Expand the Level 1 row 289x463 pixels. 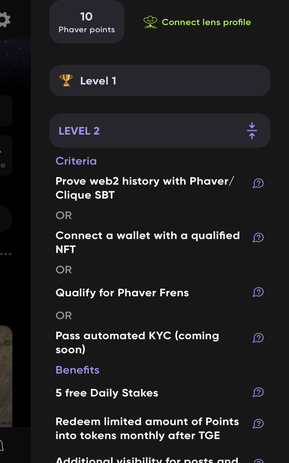[x=160, y=81]
